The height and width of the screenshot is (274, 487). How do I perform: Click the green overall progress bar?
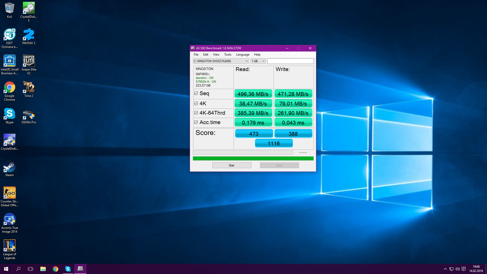253,158
